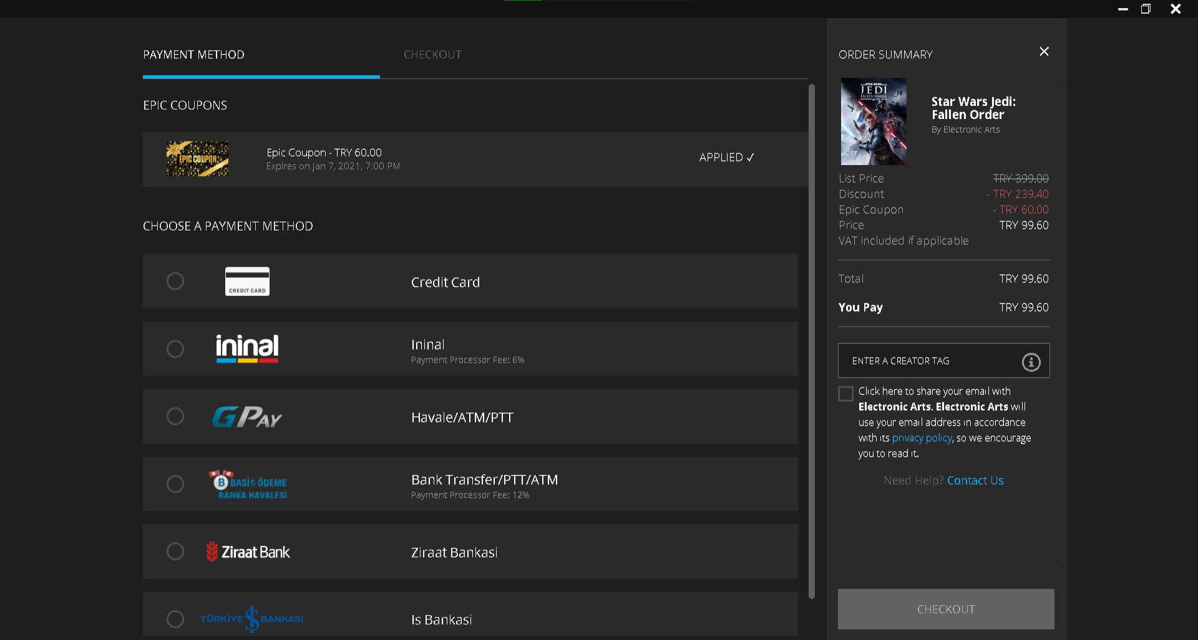1198x640 pixels.
Task: Click the coupon expiry date text
Action: (333, 166)
